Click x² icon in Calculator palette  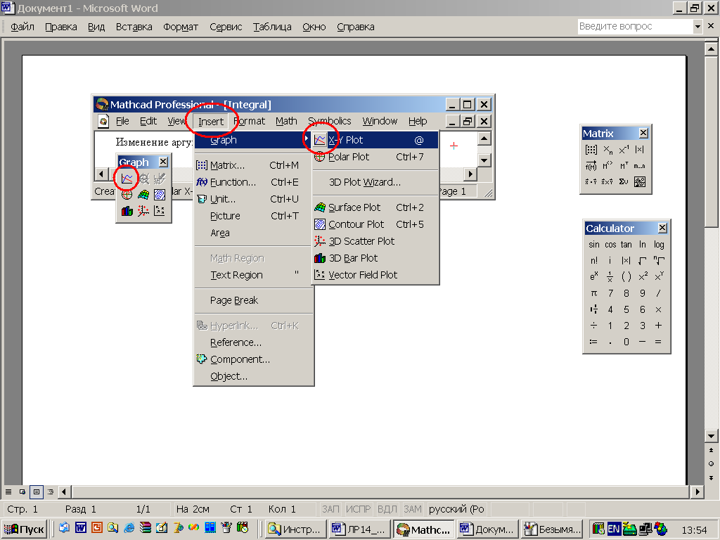[x=643, y=277]
